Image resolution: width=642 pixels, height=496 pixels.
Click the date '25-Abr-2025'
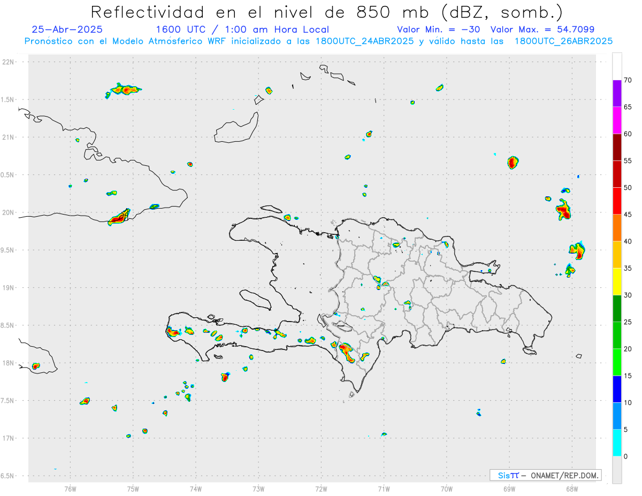click(67, 30)
